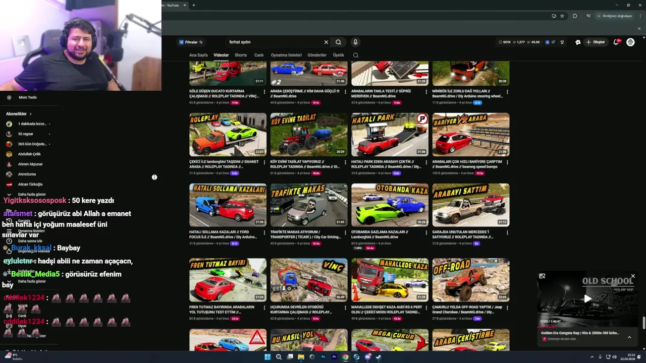The image size is (646, 363).
Task: Launch Premiere Pro from the taskbar
Action: pyautogui.click(x=334, y=357)
